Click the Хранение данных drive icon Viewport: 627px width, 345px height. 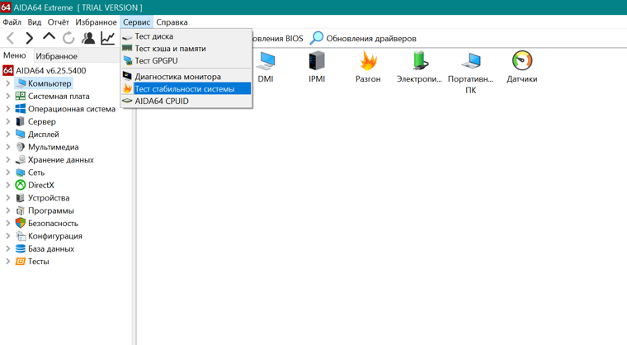coord(21,159)
